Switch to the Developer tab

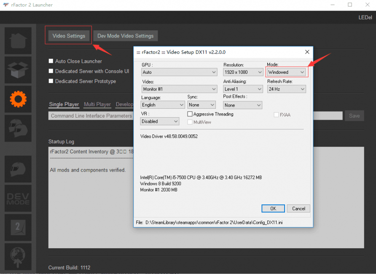[x=124, y=104]
